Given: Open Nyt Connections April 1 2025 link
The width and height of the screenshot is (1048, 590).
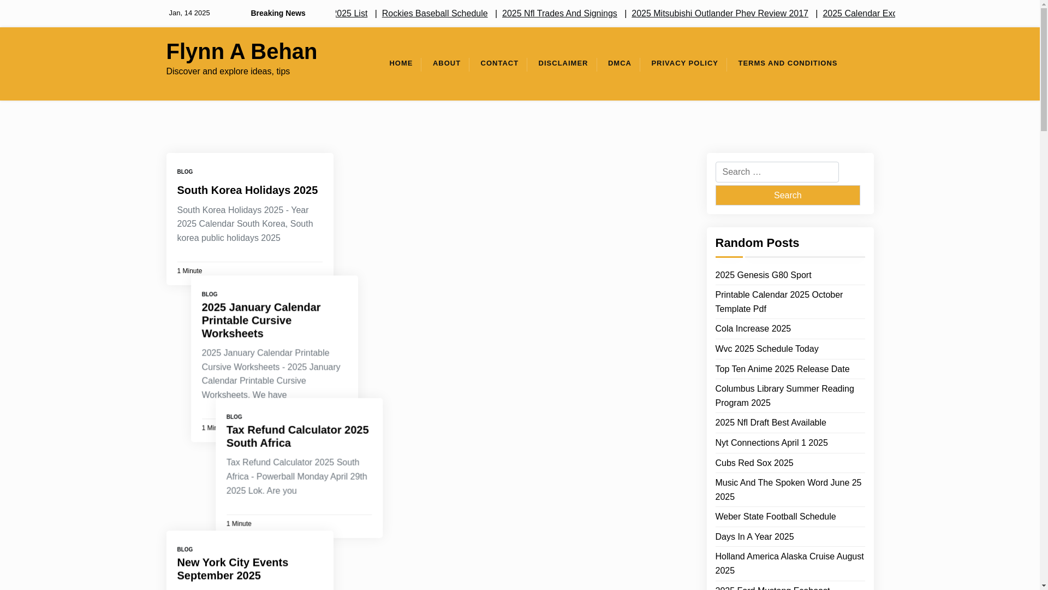Looking at the screenshot, I should pyautogui.click(x=771, y=443).
